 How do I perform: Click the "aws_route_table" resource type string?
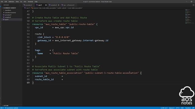pyautogui.click(x=55, y=24)
